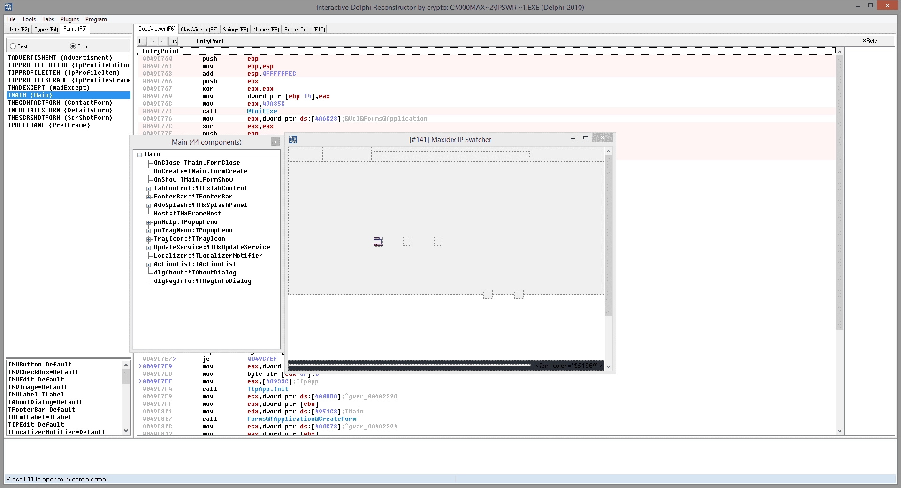This screenshot has height=488, width=901.
Task: Switch to the SourceCode (F10) tab
Action: click(305, 29)
